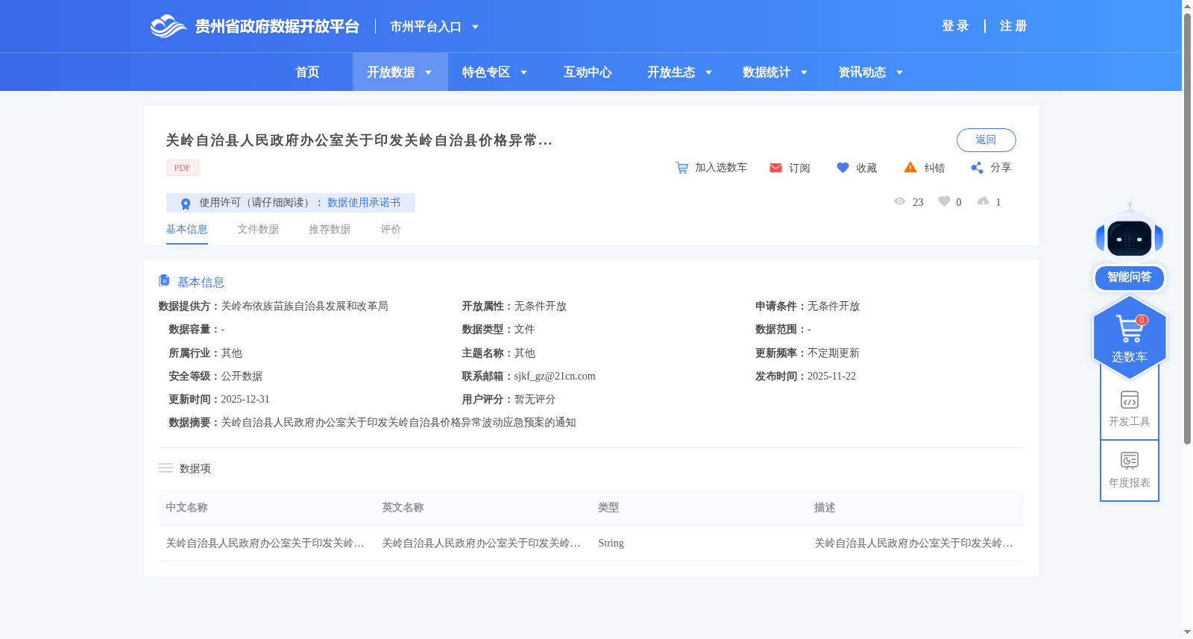
Task: Expand the 特色专区 menu arrow
Action: (x=524, y=72)
